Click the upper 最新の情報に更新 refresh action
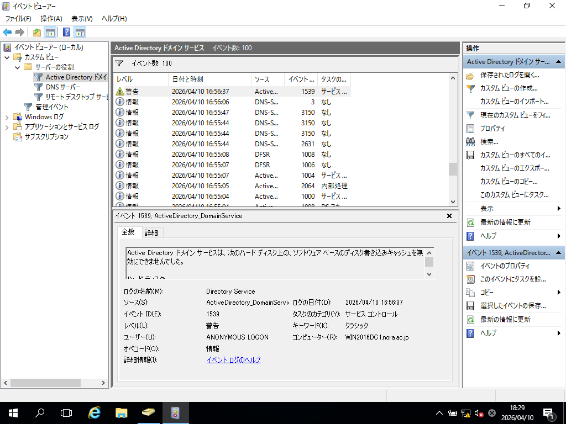 click(505, 222)
